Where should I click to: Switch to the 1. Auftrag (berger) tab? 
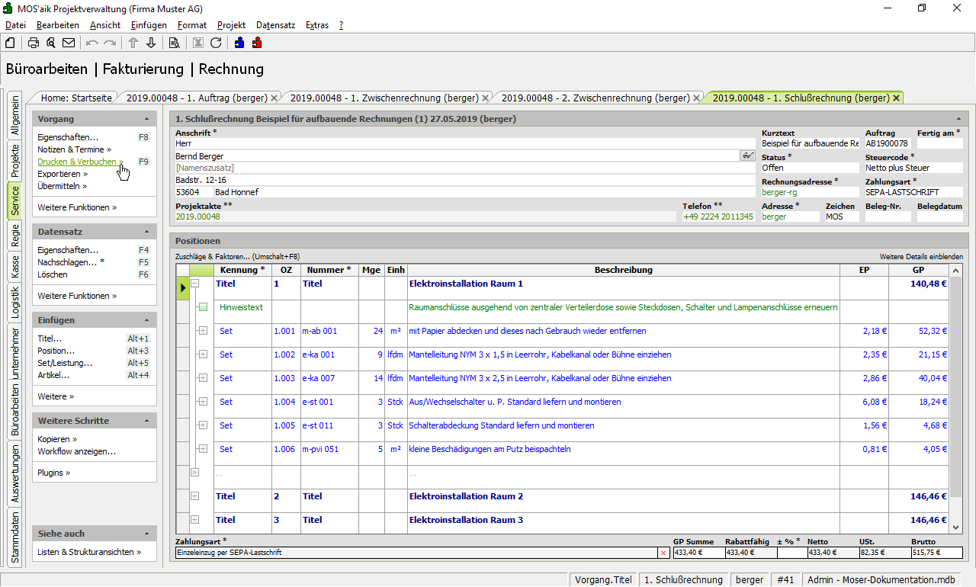click(196, 98)
